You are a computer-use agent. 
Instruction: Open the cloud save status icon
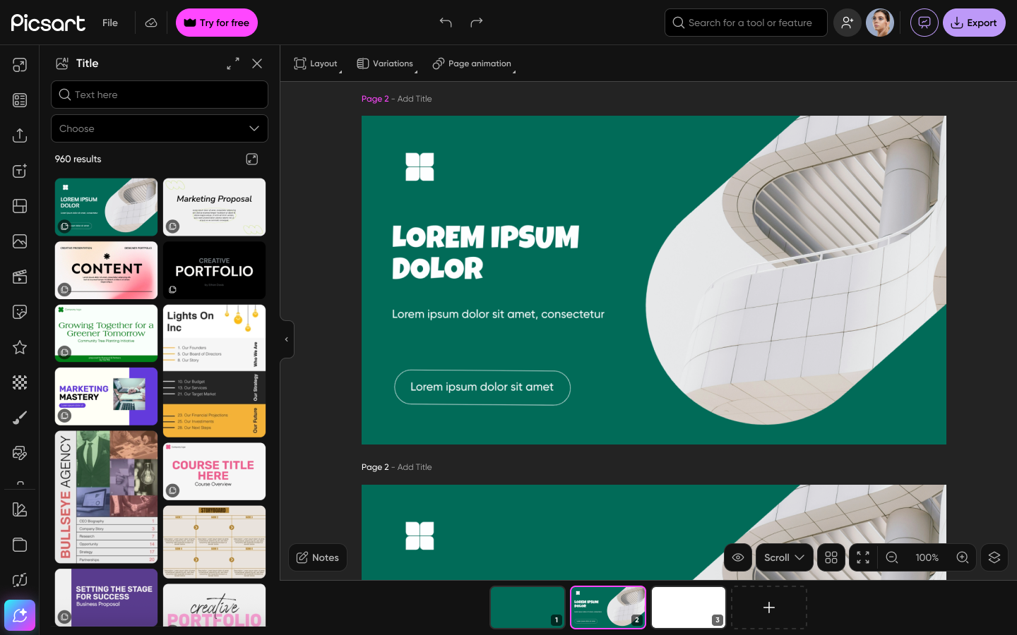tap(151, 23)
